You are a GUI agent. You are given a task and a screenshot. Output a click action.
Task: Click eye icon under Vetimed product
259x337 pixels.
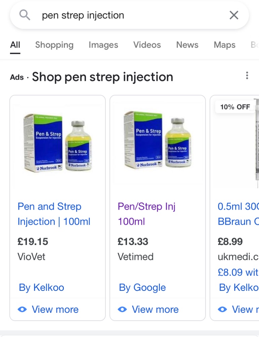coord(122,309)
